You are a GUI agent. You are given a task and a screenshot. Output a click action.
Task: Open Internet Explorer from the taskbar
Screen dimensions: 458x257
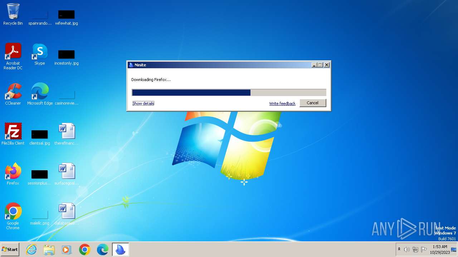31,250
